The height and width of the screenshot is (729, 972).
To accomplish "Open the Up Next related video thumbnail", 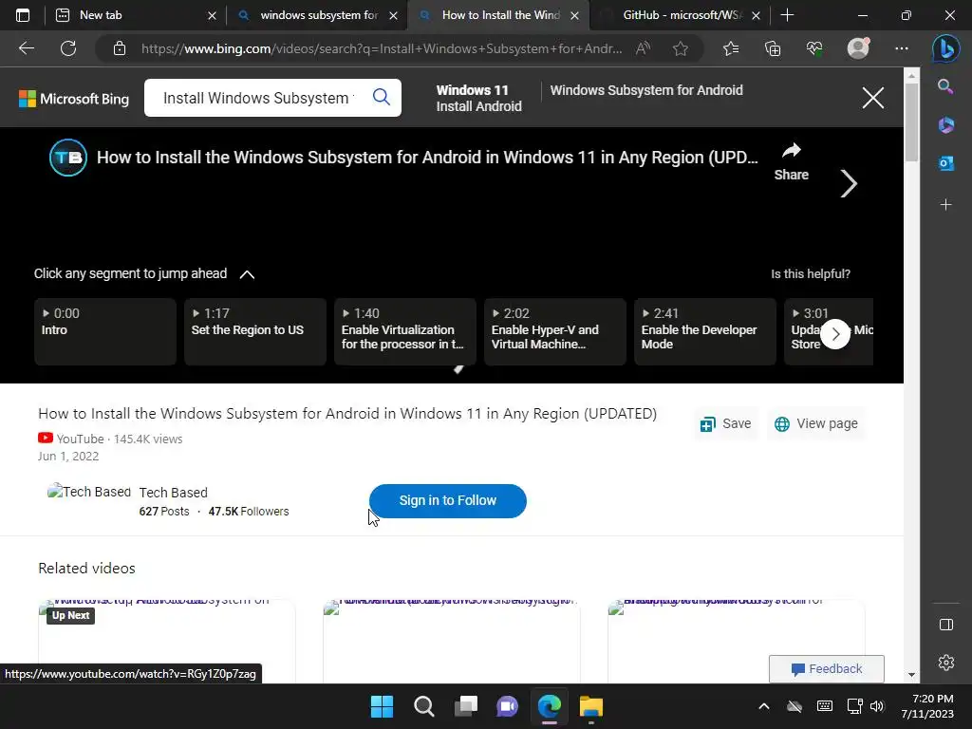I will pos(167,641).
